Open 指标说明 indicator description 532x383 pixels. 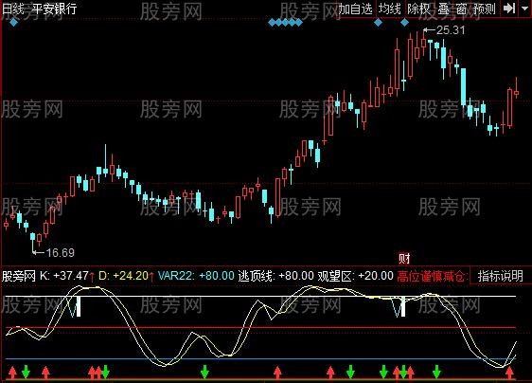pyautogui.click(x=501, y=276)
